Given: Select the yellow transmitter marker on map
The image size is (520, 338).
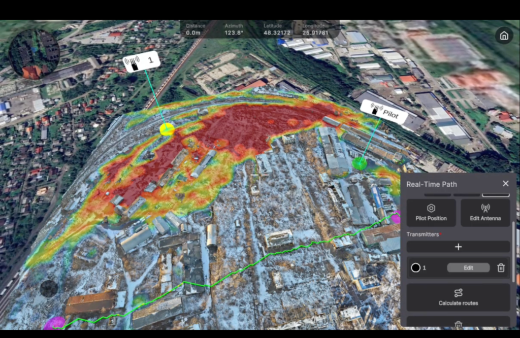Looking at the screenshot, I should pyautogui.click(x=167, y=129).
